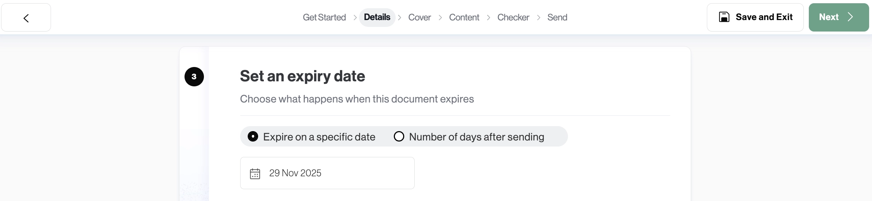Select Expire on a specific date radio

click(253, 137)
